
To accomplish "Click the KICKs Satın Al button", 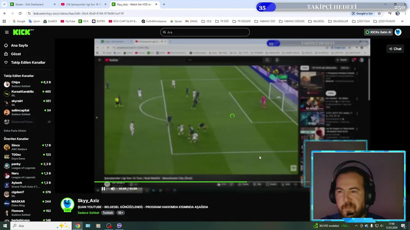I will pyautogui.click(x=379, y=32).
